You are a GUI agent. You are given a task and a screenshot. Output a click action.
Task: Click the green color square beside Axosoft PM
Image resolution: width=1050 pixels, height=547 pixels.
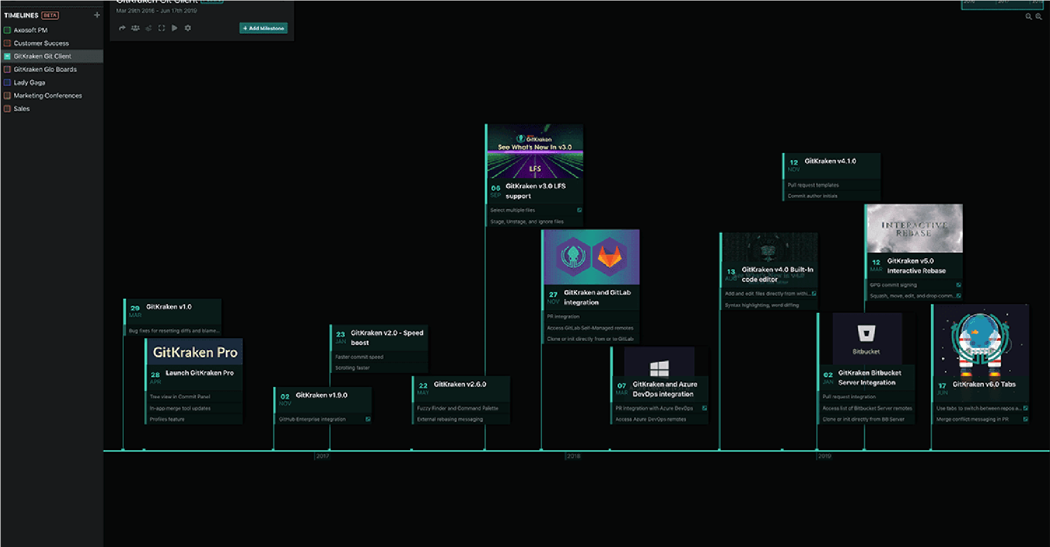point(8,30)
